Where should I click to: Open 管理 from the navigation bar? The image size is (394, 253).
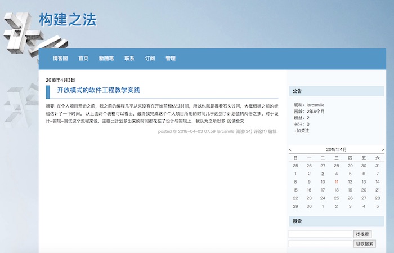(171, 58)
